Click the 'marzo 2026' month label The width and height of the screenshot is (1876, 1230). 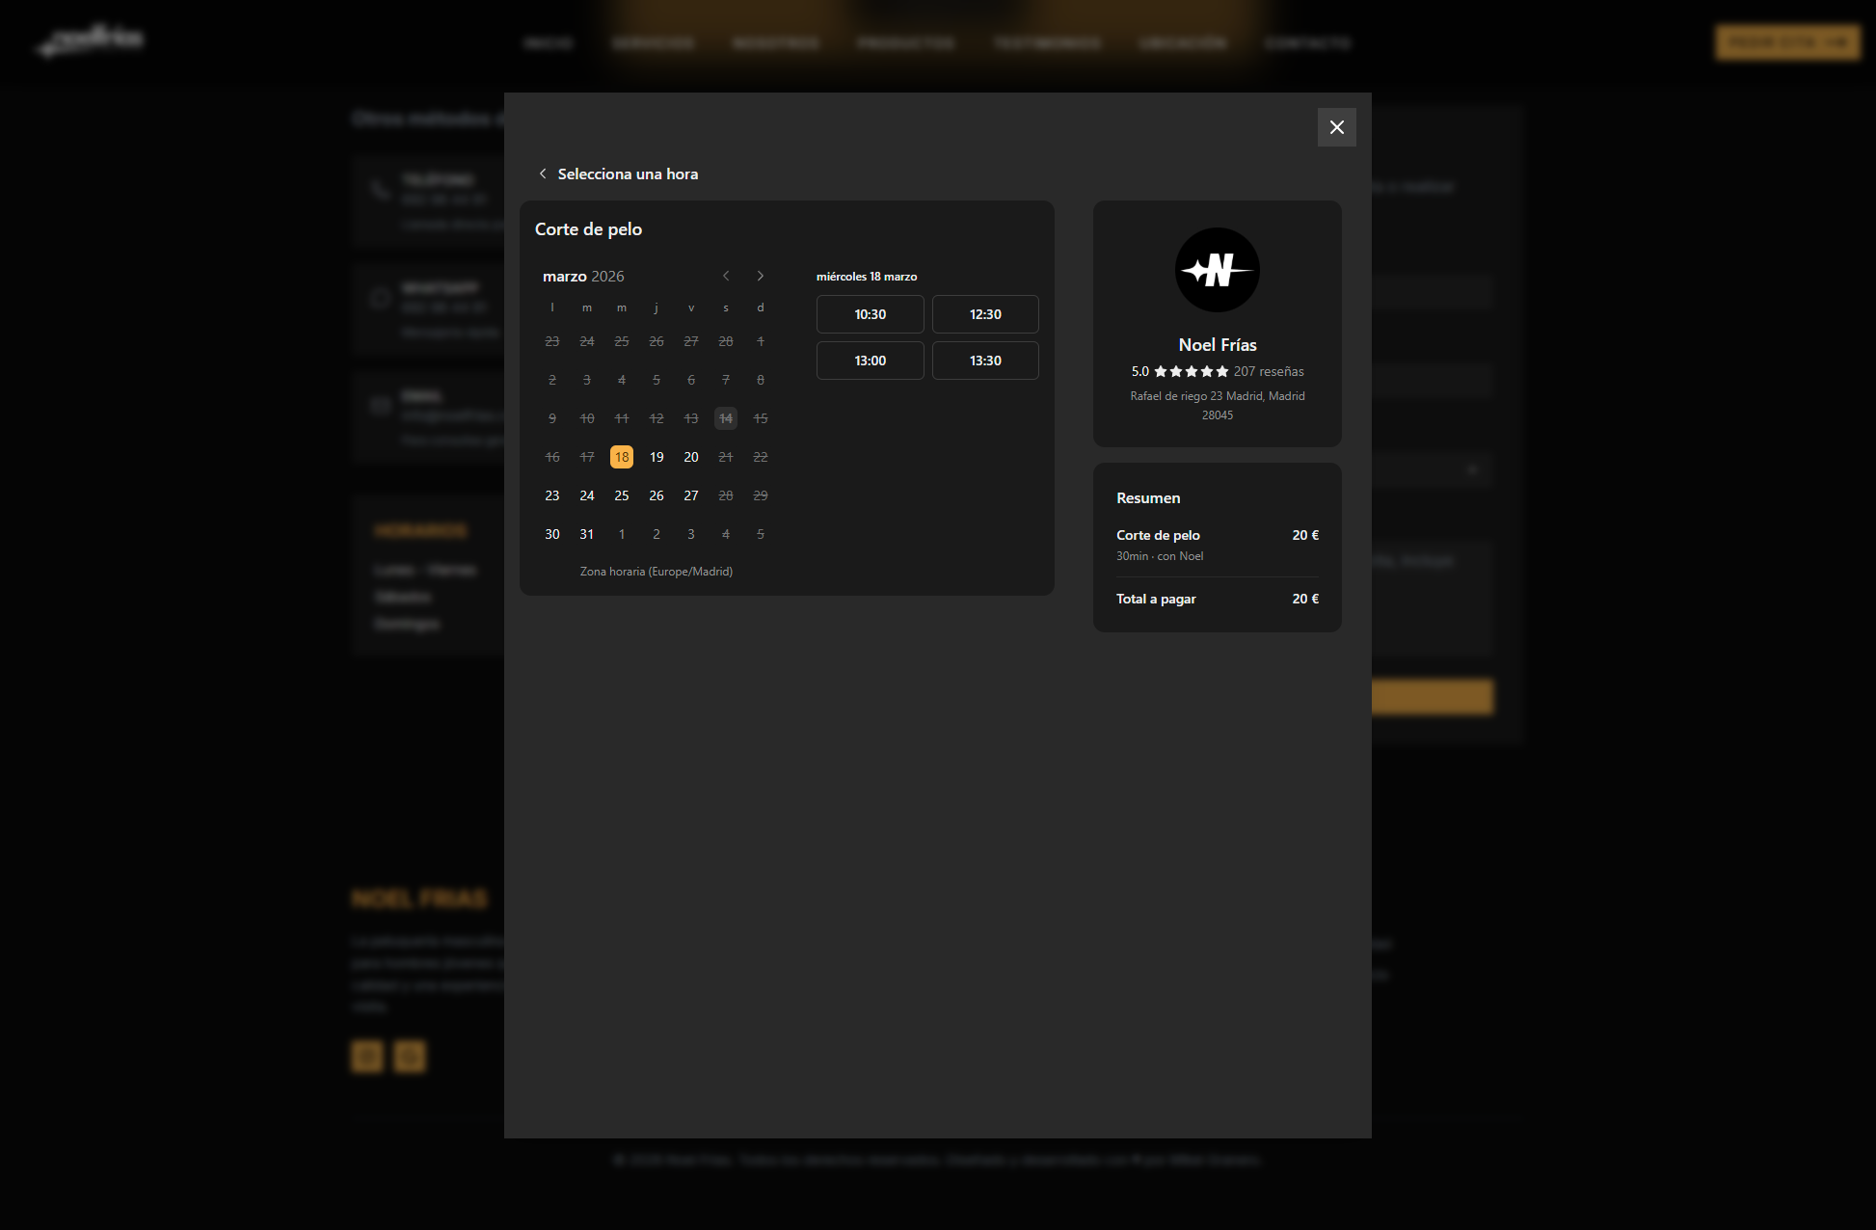583,276
